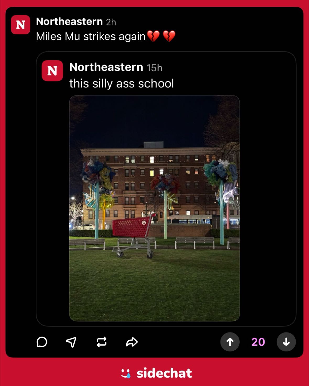Image resolution: width=309 pixels, height=386 pixels.
Task: Click the vote count 20
Action: click(x=258, y=342)
